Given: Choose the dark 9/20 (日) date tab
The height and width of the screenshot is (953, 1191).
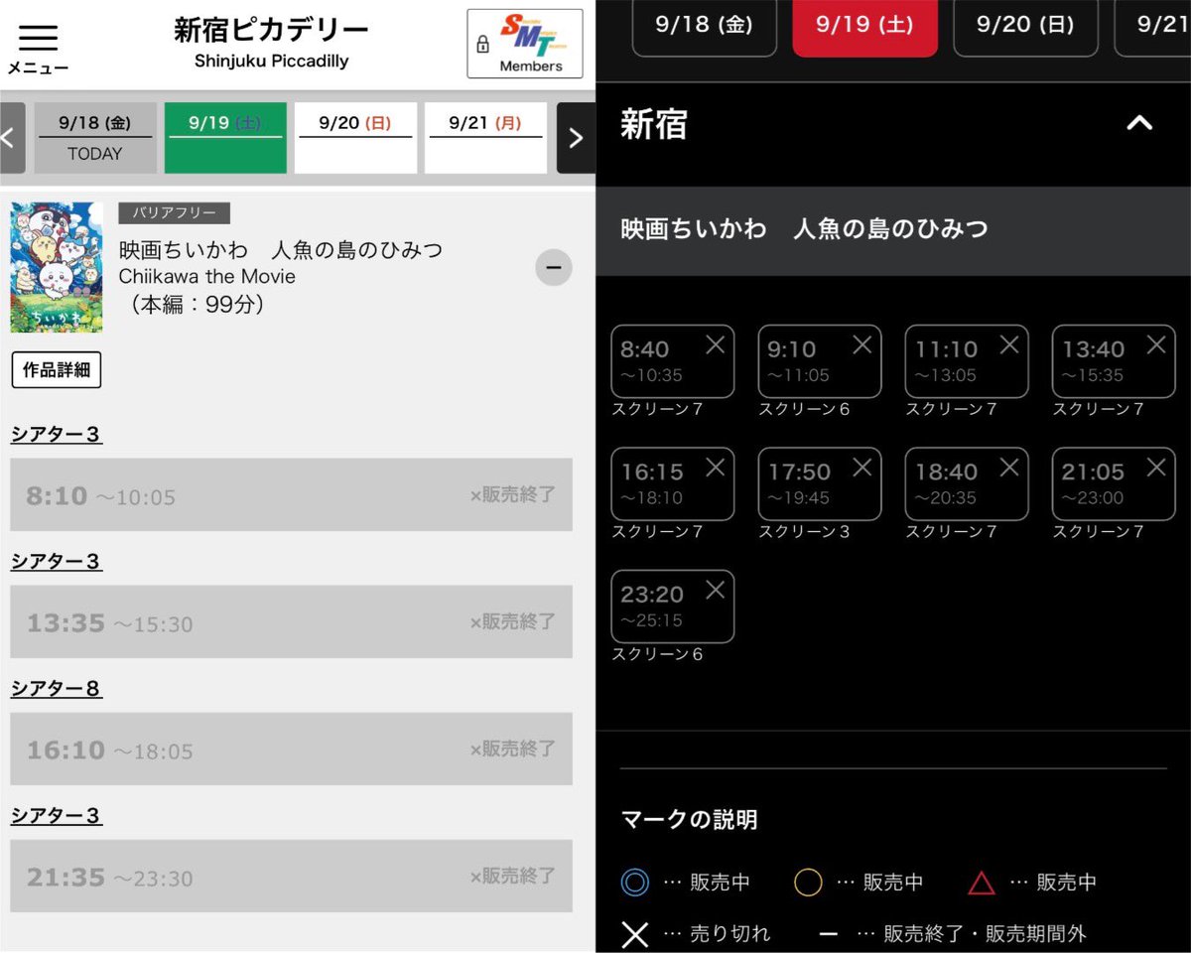Looking at the screenshot, I should click(x=1025, y=28).
